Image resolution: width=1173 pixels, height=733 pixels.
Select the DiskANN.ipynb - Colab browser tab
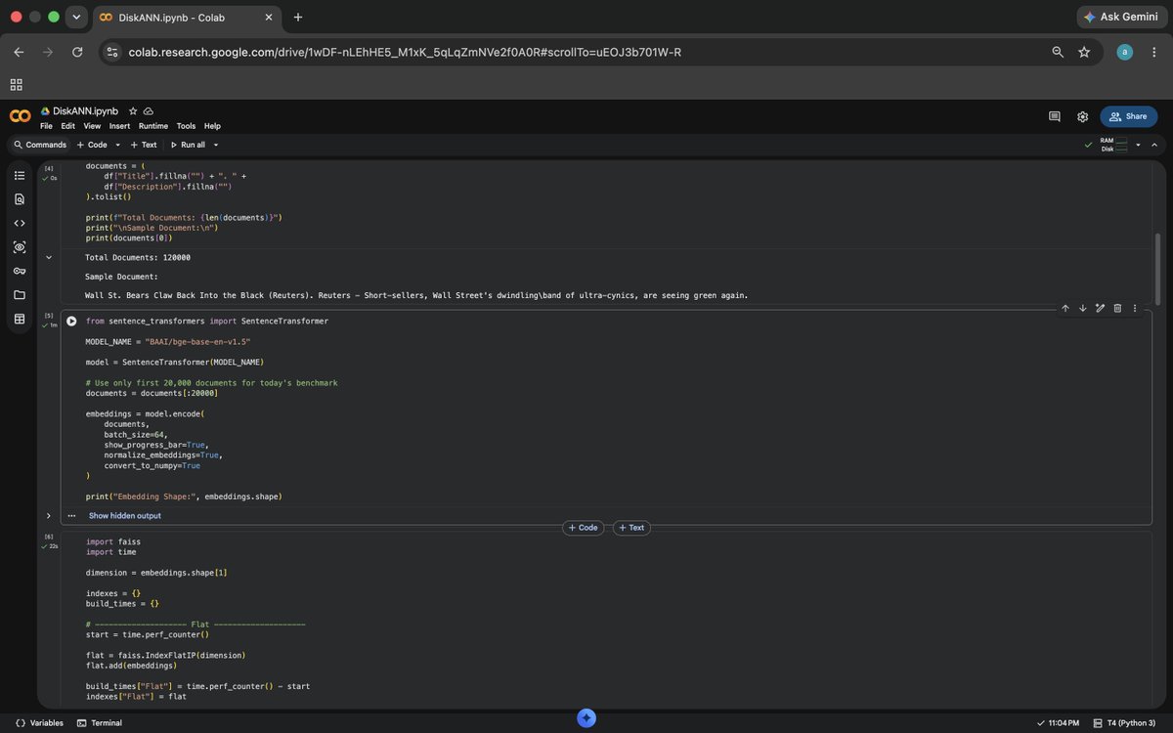point(186,17)
